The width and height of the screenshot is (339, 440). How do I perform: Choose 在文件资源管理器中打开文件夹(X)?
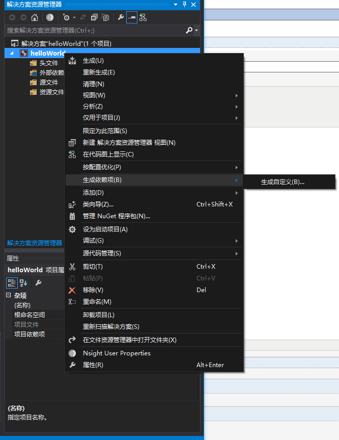tap(154, 340)
